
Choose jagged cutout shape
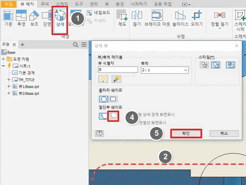coord(103,116)
